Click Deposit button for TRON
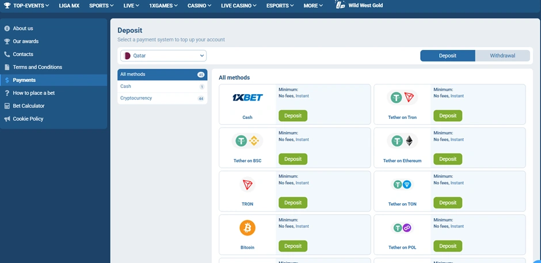 tap(293, 203)
